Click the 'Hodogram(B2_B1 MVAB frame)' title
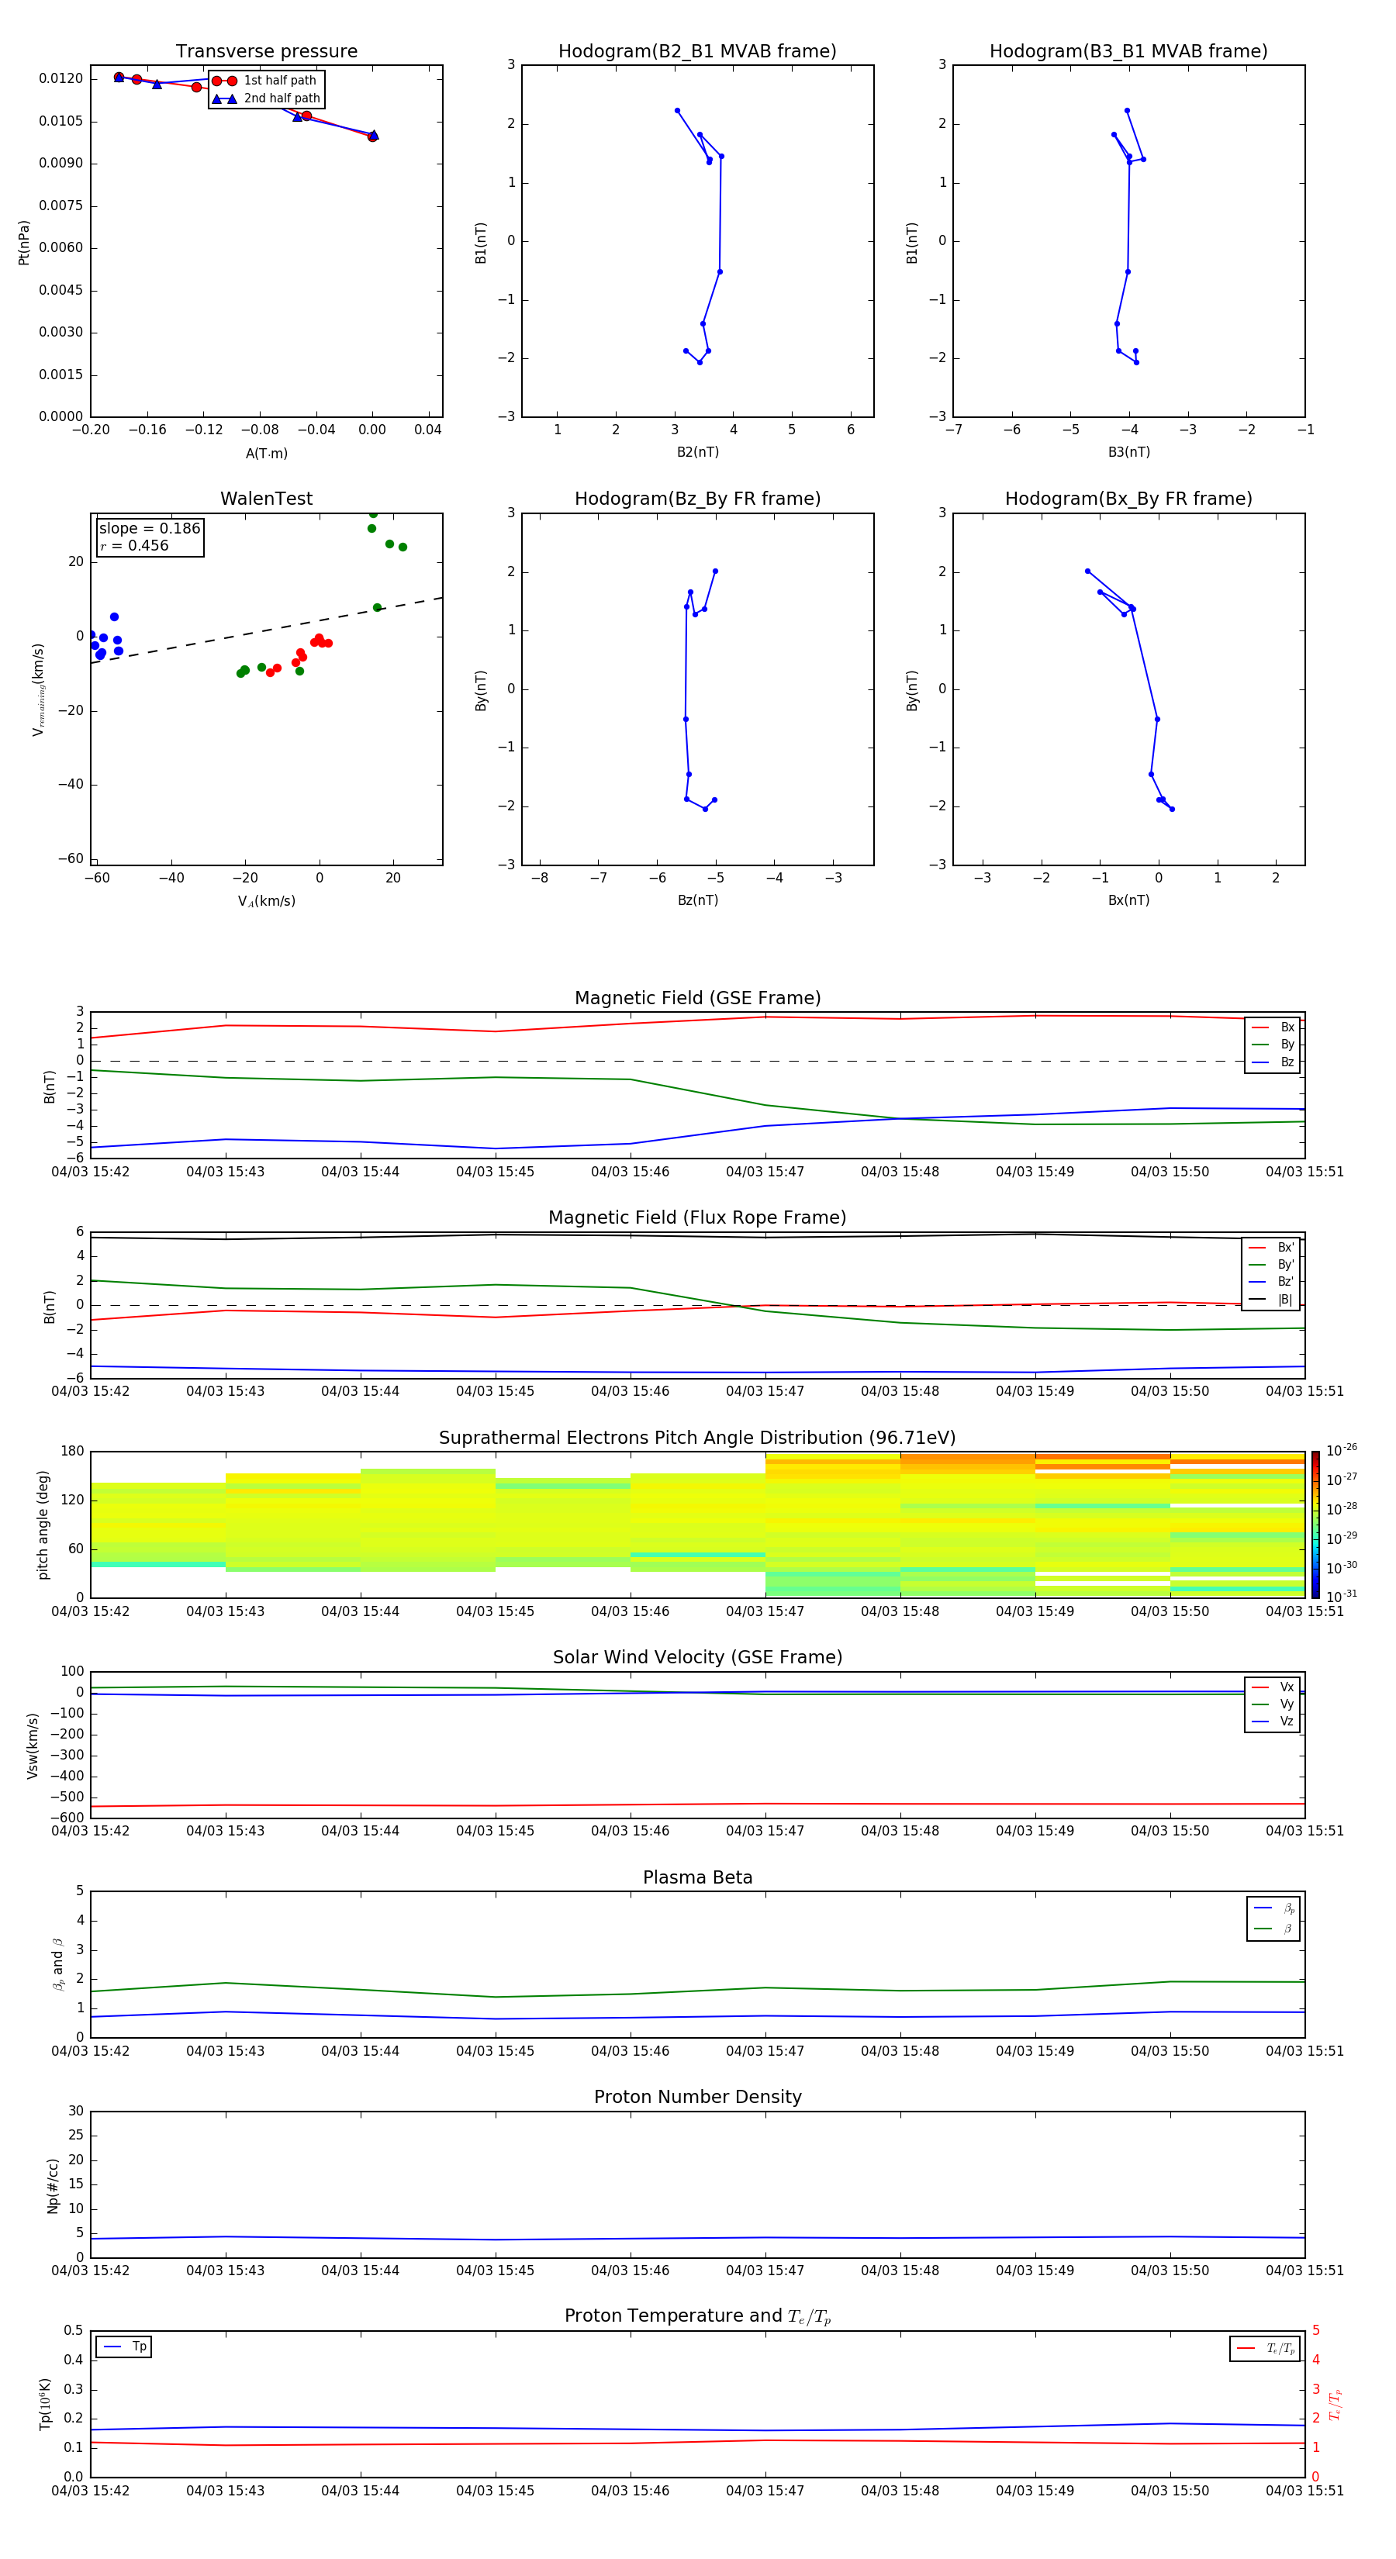Viewport: 1396px width, 2559px height. click(696, 52)
